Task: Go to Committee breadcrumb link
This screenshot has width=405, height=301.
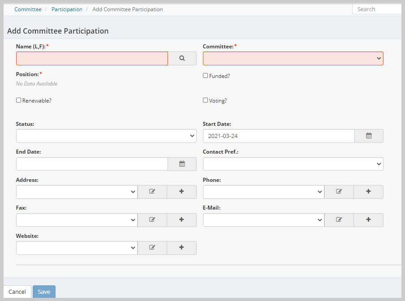Action: pyautogui.click(x=28, y=9)
